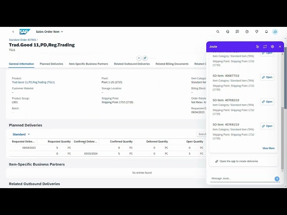
Task: Select the 09/04/2023 delivery row
Action: pos(108,148)
